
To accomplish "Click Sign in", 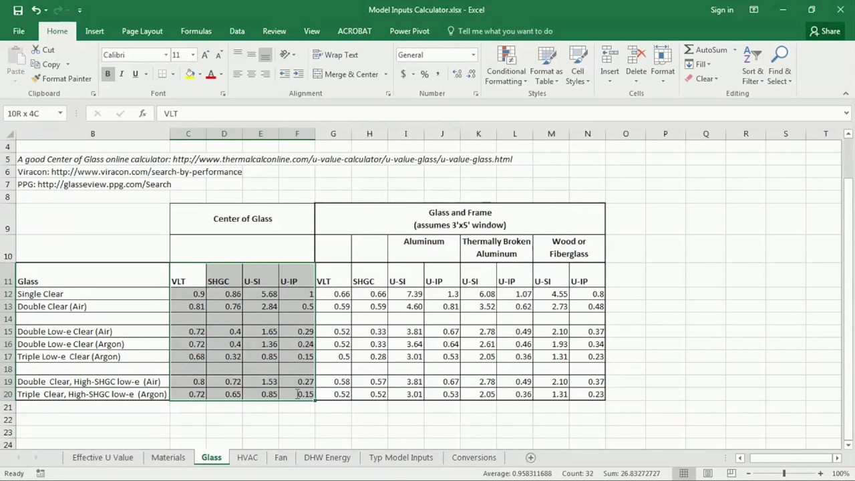I will click(722, 10).
